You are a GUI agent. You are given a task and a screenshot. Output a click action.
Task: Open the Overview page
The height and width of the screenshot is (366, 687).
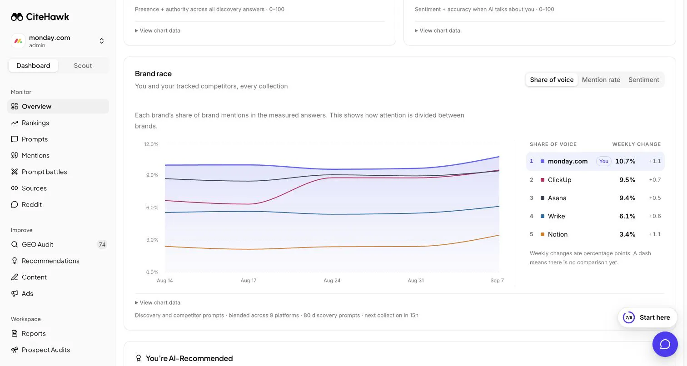click(58, 106)
